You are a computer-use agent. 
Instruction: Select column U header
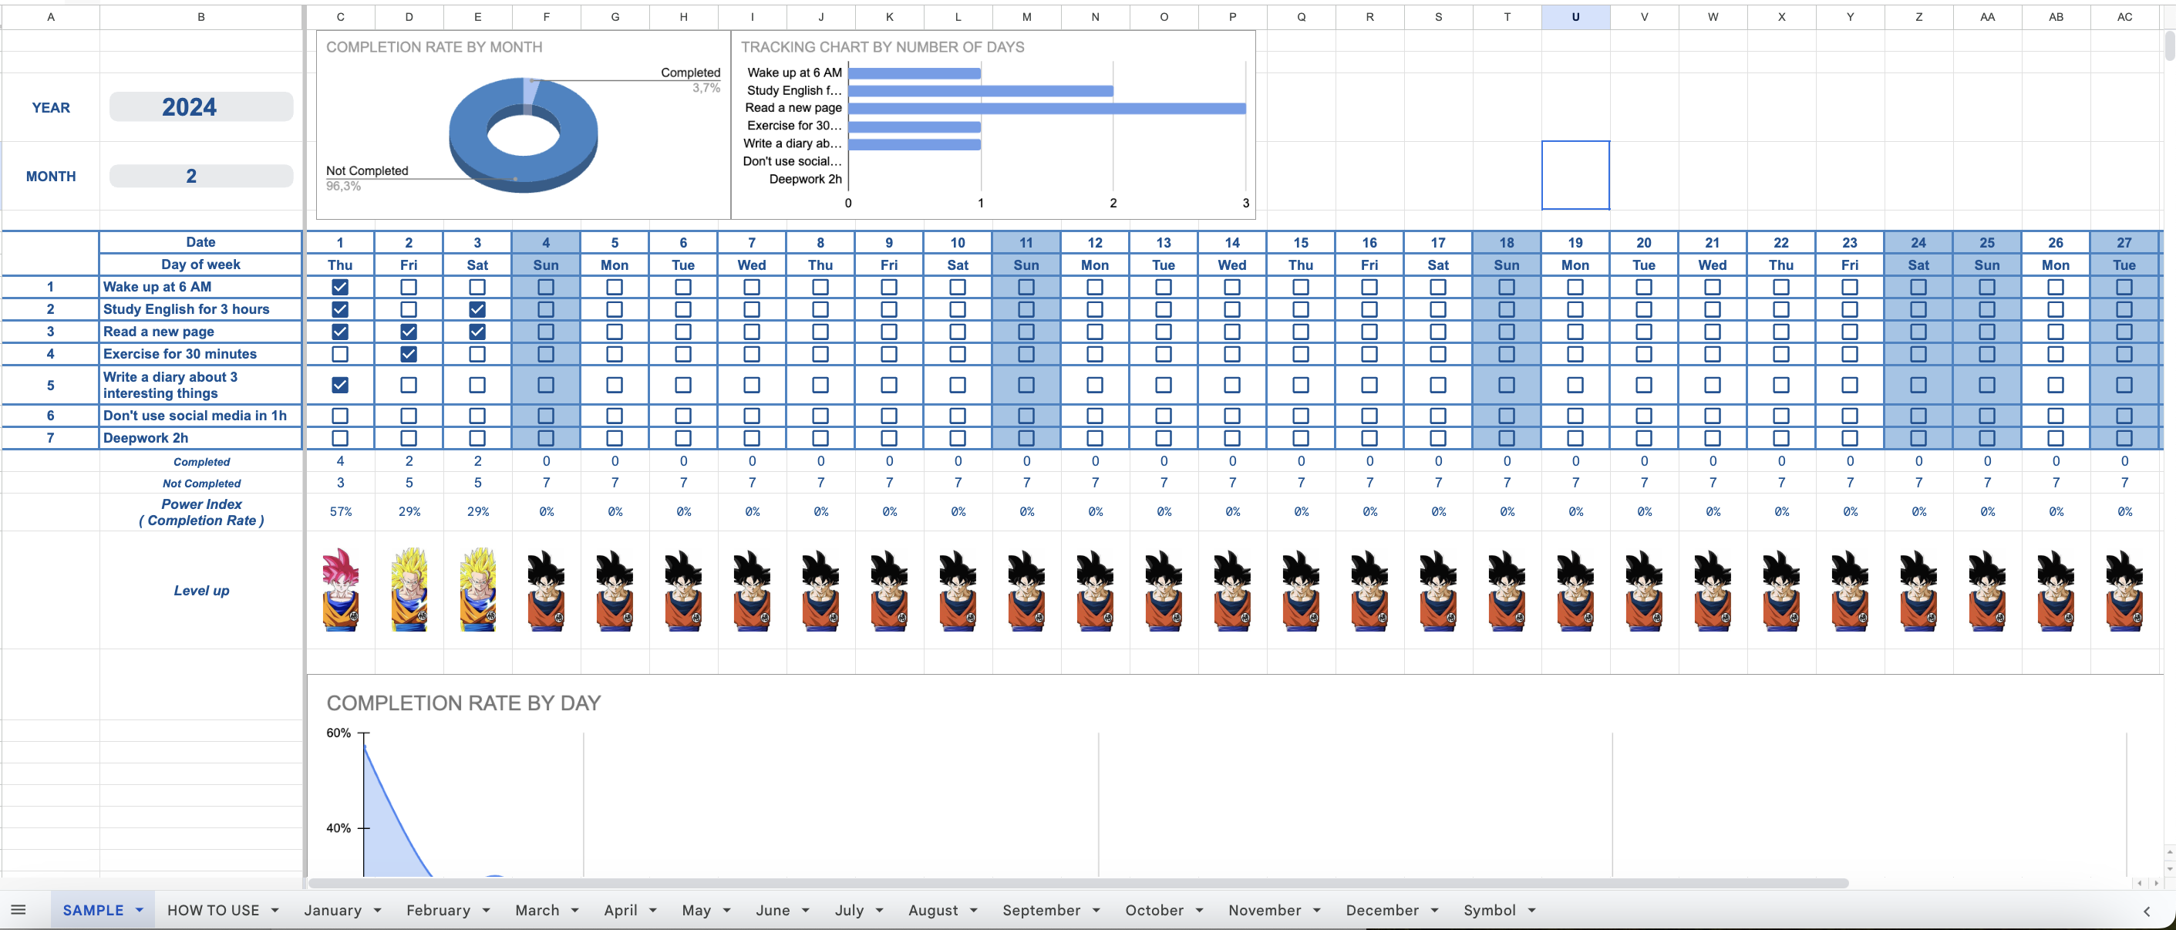point(1575,17)
